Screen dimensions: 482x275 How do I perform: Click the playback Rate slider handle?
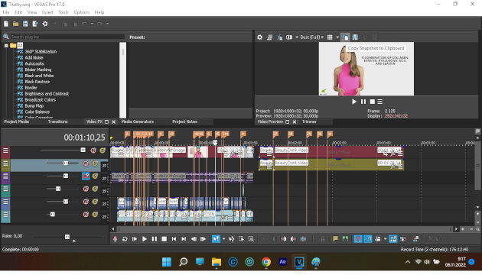(67, 236)
